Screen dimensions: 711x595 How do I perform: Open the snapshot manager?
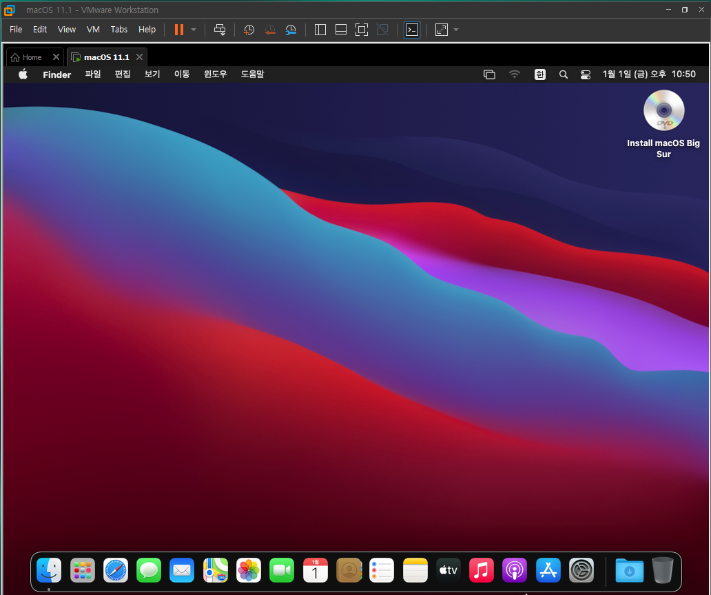click(291, 30)
